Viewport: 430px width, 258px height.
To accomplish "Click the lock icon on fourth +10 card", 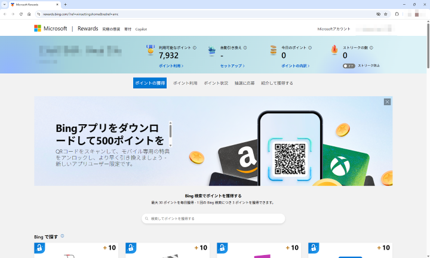I will click(x=314, y=248).
